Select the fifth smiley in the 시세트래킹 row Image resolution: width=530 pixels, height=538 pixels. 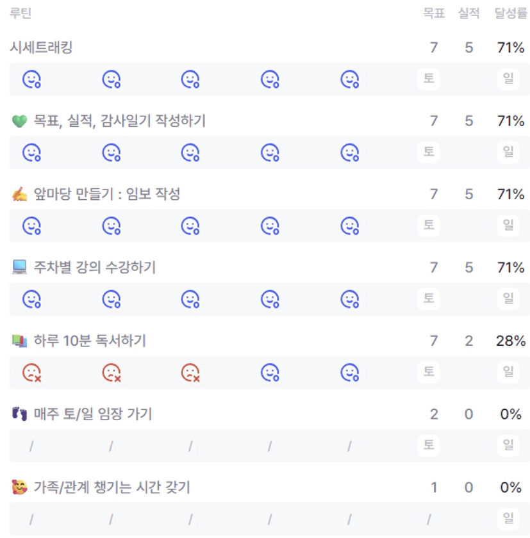pyautogui.click(x=349, y=79)
